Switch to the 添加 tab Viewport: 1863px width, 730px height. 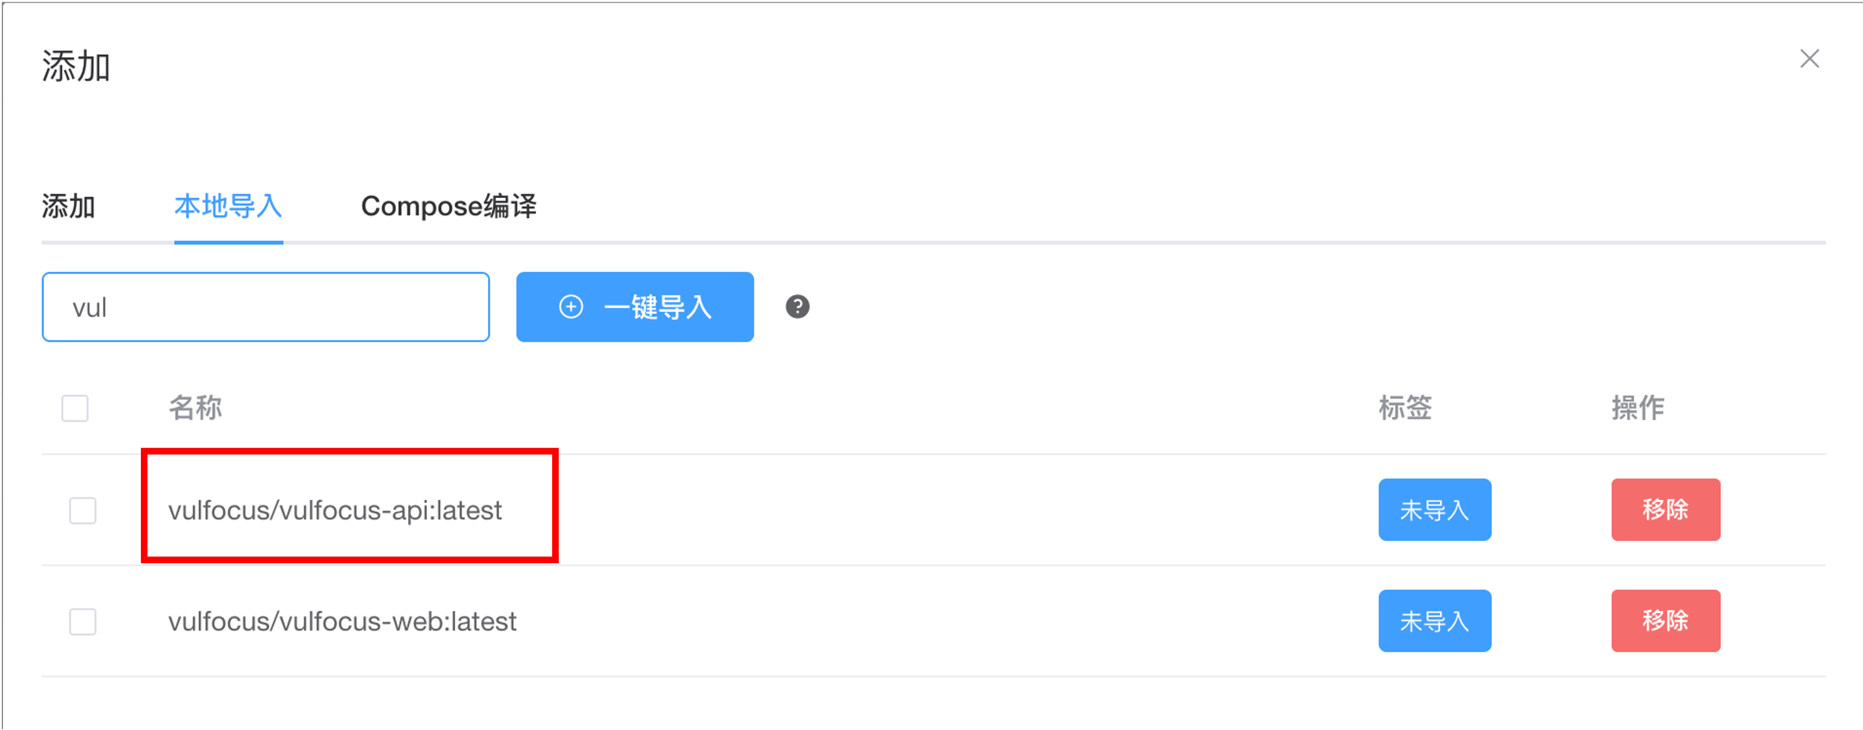pos(68,207)
